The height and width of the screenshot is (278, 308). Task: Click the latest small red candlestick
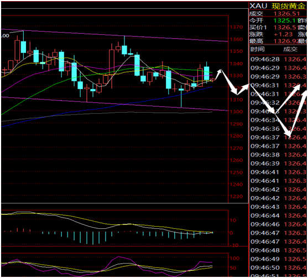pyautogui.click(x=213, y=80)
